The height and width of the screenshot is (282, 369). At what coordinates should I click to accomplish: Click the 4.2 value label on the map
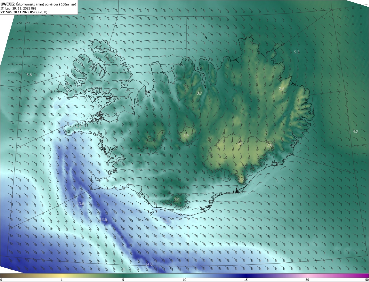(x=355, y=132)
